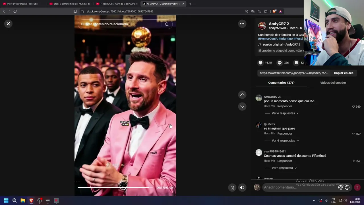Open the Windows Start menu

click(x=6, y=200)
